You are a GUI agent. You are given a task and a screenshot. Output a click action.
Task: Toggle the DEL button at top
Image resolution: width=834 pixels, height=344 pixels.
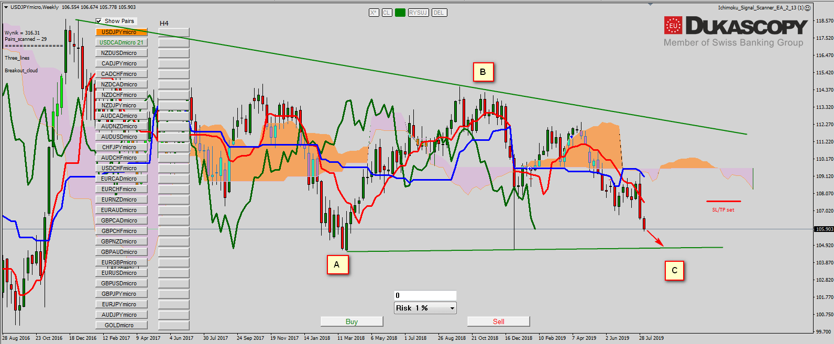pyautogui.click(x=438, y=13)
